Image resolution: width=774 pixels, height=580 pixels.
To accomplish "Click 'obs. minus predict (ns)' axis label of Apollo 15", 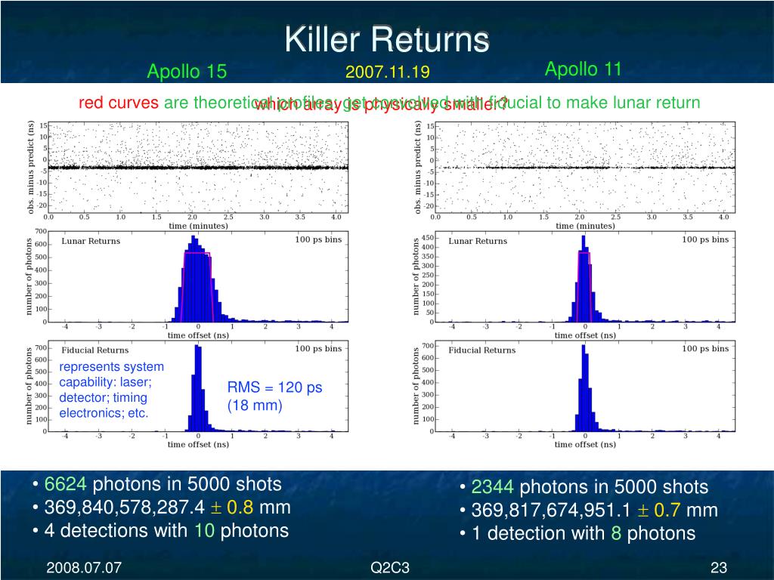I will pos(30,167).
